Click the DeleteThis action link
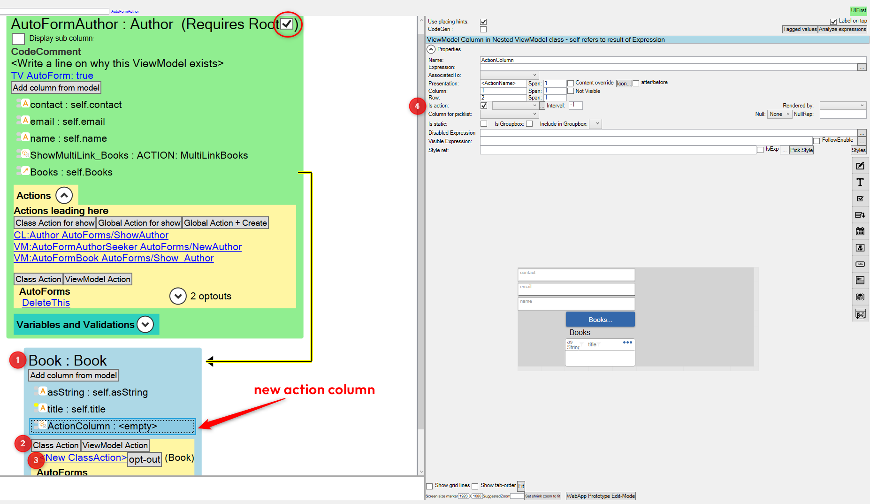This screenshot has height=504, width=870. tap(46, 303)
